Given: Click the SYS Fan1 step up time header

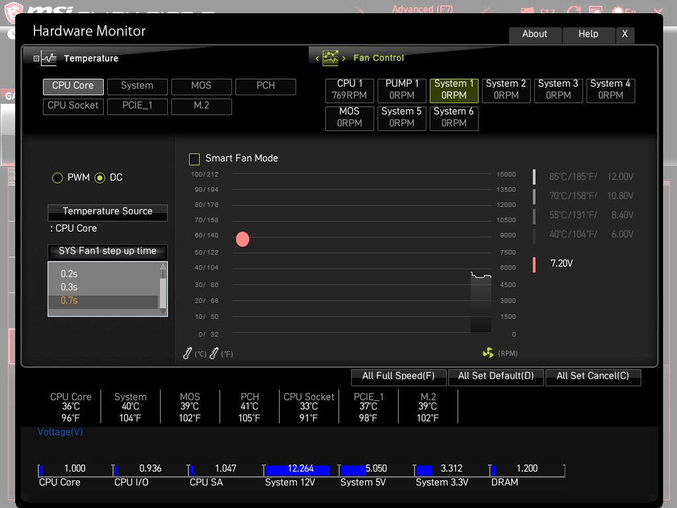Looking at the screenshot, I should point(108,251).
